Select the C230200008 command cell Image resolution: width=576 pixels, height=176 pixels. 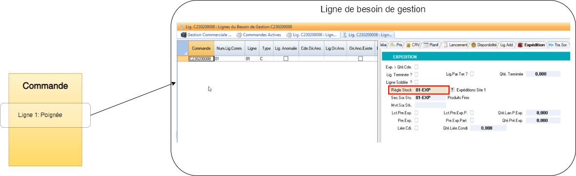[x=201, y=59]
